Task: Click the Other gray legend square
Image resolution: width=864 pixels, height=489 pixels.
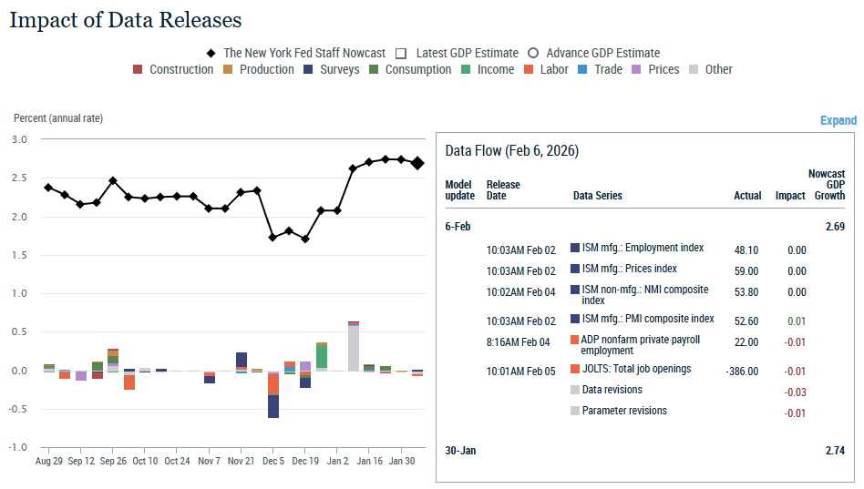Action: (x=694, y=69)
